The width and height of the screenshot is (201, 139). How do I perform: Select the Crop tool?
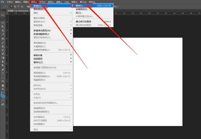pyautogui.click(x=3, y=30)
